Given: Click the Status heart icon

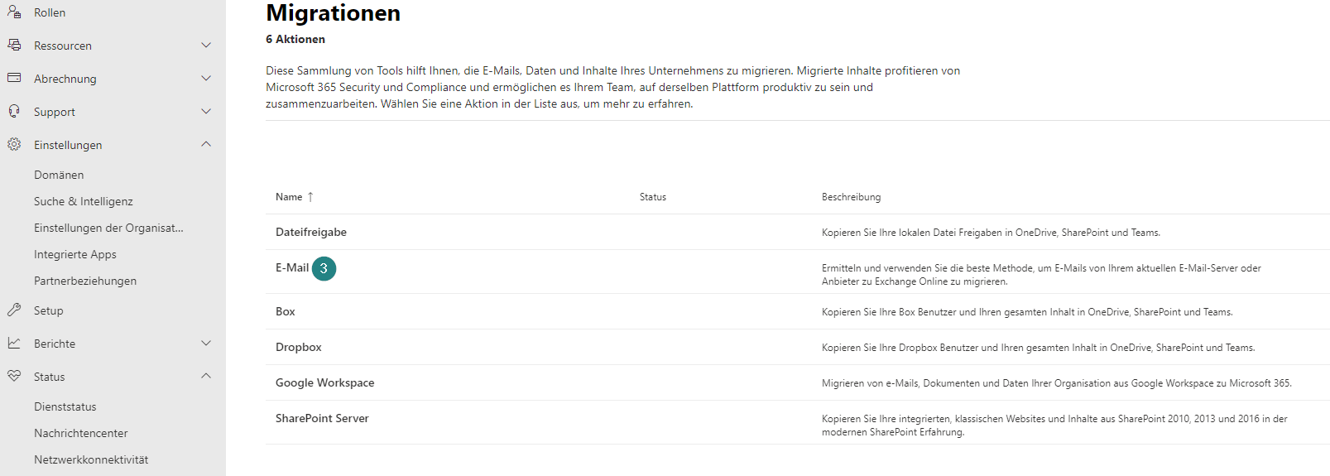Looking at the screenshot, I should point(14,376).
